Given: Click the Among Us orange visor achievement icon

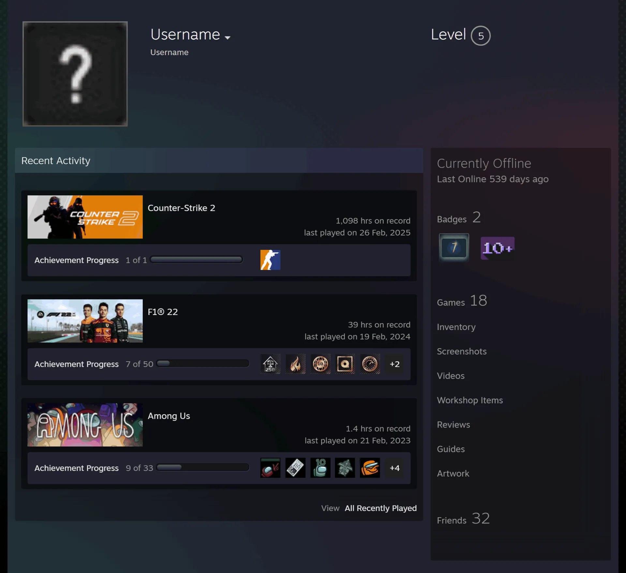Looking at the screenshot, I should pyautogui.click(x=370, y=468).
